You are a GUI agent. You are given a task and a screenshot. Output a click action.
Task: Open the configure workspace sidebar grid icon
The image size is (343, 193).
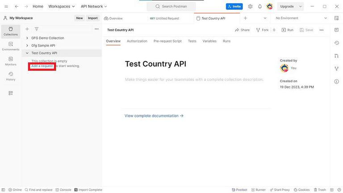(x=11, y=93)
